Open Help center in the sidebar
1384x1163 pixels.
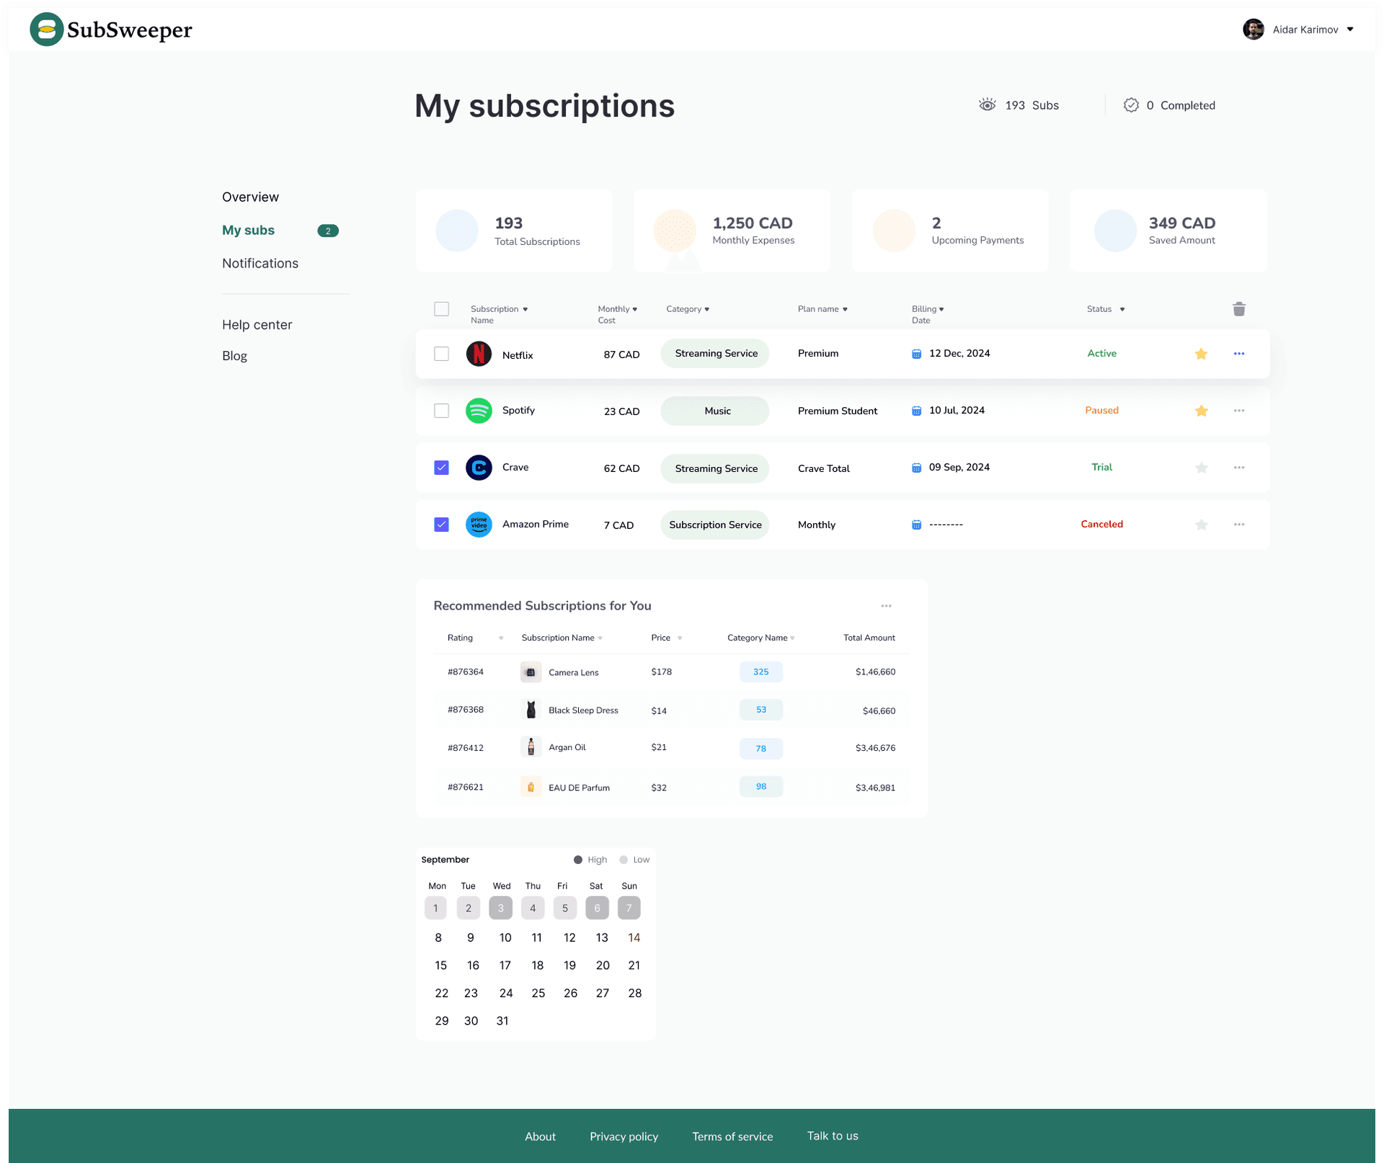tap(257, 324)
